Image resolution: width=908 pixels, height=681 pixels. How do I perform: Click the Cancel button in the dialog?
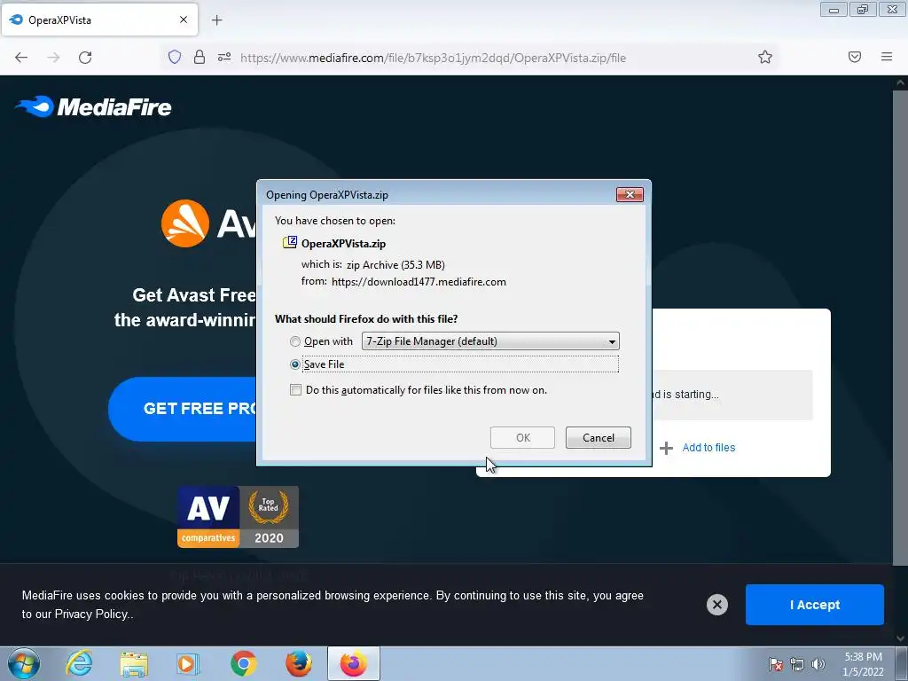(599, 438)
